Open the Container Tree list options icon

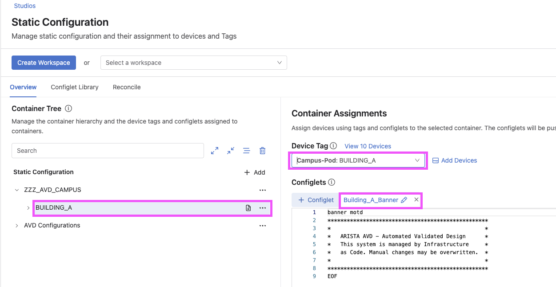pos(247,151)
